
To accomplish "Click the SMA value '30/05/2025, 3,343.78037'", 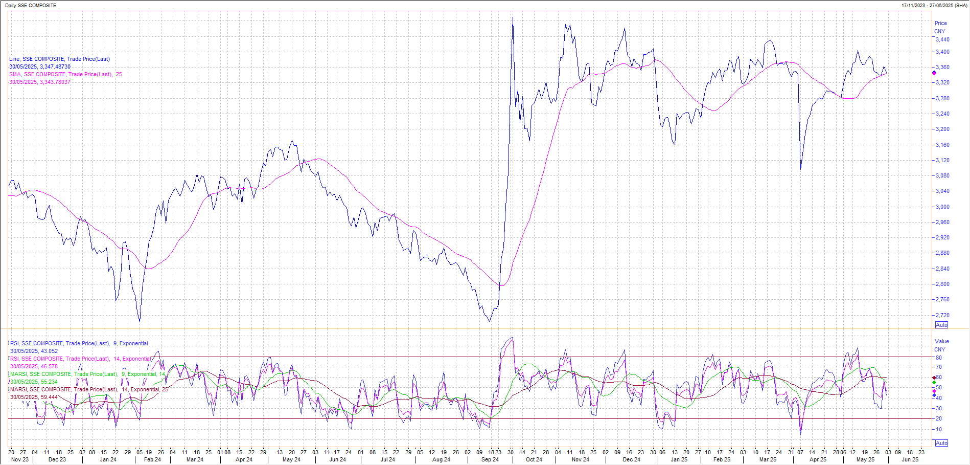I will coord(40,82).
